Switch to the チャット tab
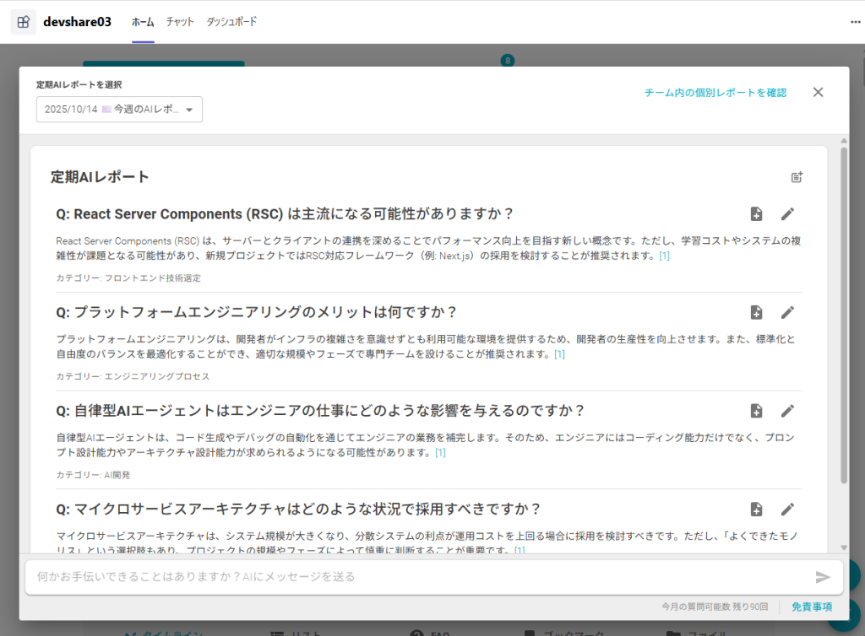The width and height of the screenshot is (865, 636). click(180, 22)
